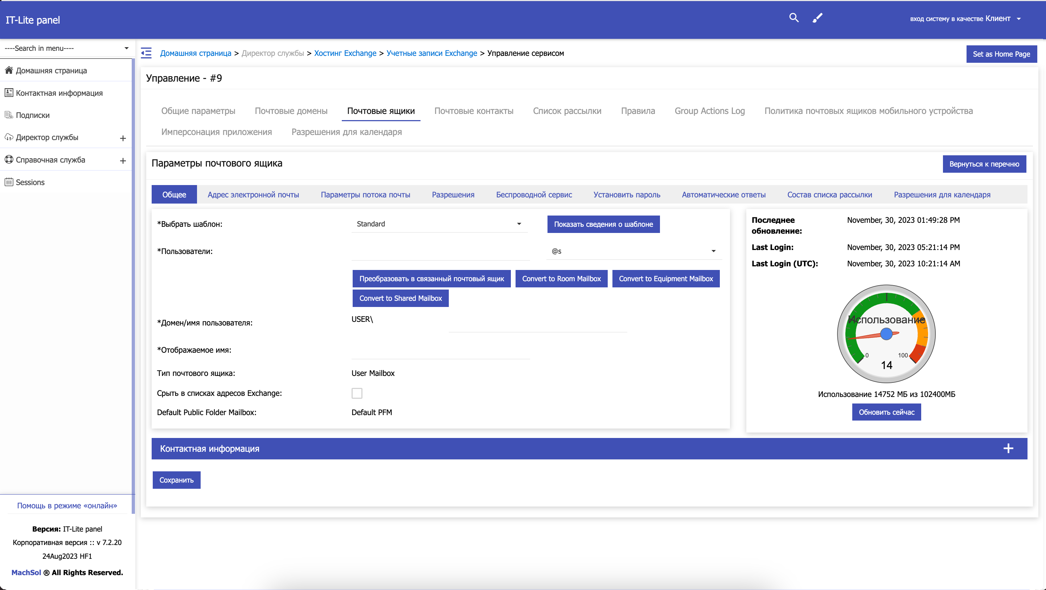
Task: Click the mailbox sub-tab Разрешения для календаря
Action: [942, 194]
